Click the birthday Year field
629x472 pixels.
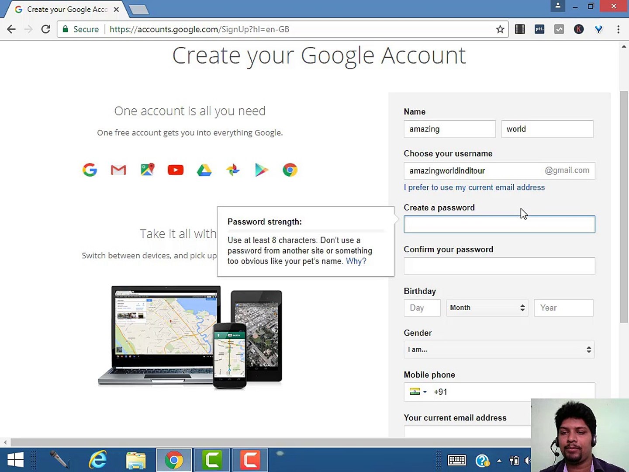click(x=563, y=308)
